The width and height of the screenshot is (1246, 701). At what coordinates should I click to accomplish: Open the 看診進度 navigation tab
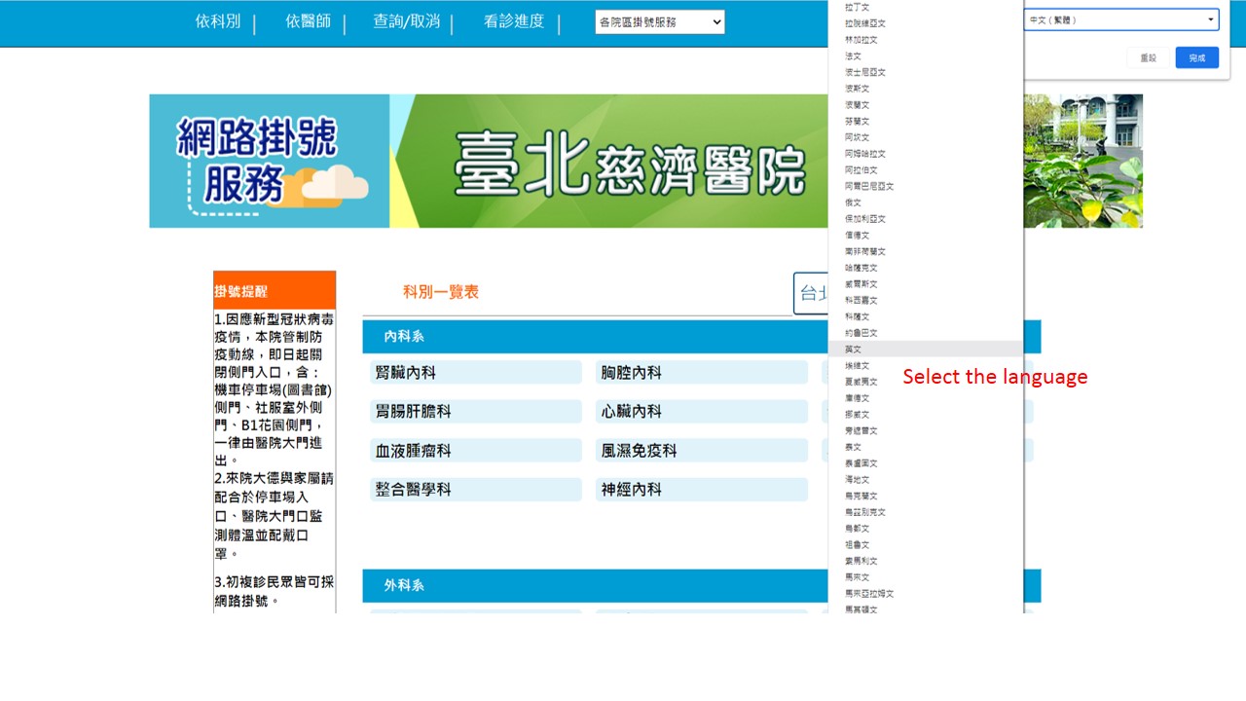514,21
